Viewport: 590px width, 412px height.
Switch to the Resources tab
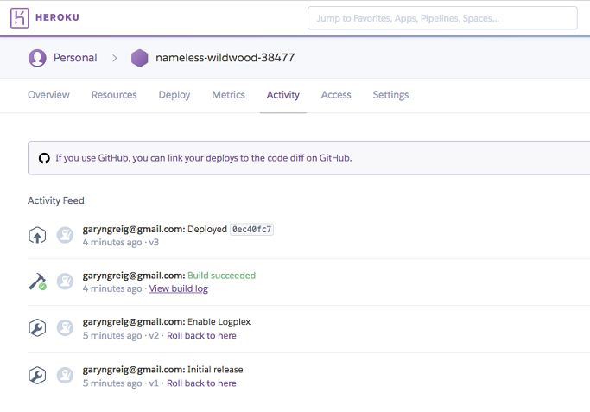click(114, 95)
